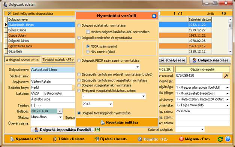Close the Nyomtatási vezérlő dialog
The image size is (235, 147).
(154, 16)
